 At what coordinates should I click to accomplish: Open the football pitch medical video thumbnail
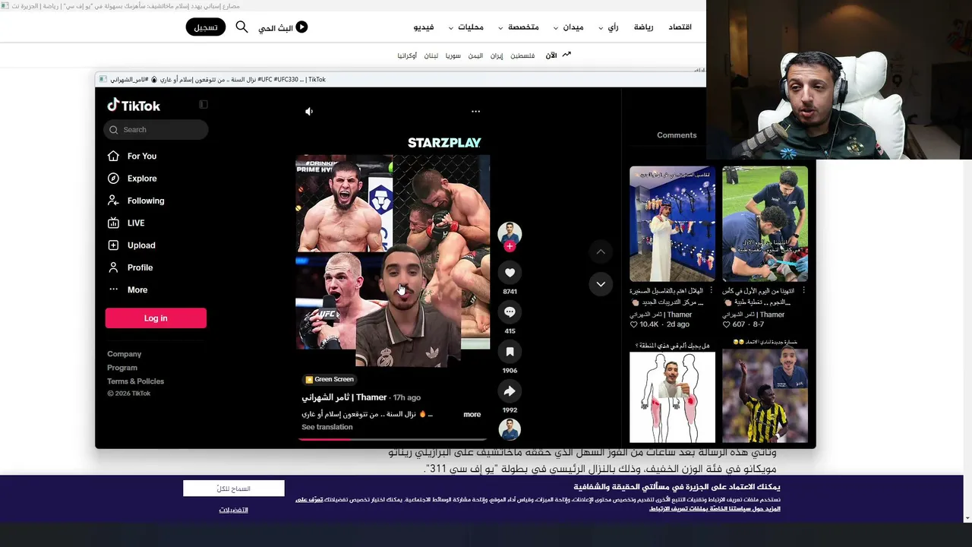click(765, 224)
